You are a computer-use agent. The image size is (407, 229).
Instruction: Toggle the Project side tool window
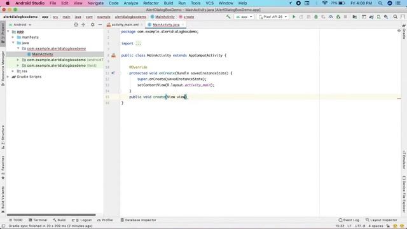(x=3, y=34)
